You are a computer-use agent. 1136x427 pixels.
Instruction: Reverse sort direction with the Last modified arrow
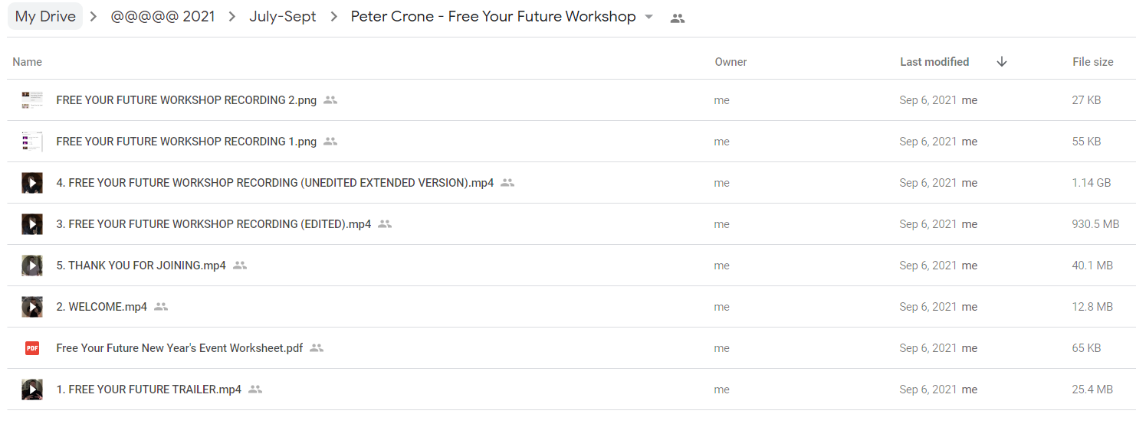(x=1002, y=62)
